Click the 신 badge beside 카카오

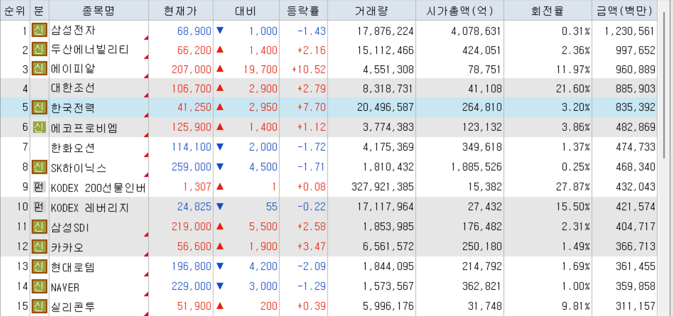[x=39, y=247]
